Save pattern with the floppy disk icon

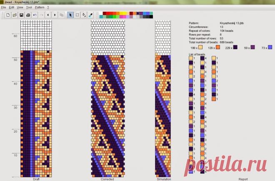pos(21,15)
